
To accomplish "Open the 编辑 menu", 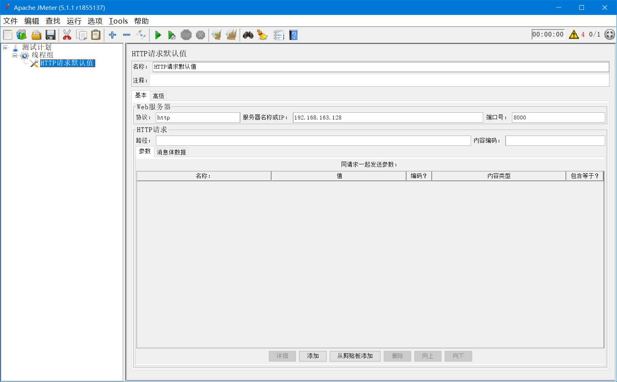I will click(x=31, y=21).
